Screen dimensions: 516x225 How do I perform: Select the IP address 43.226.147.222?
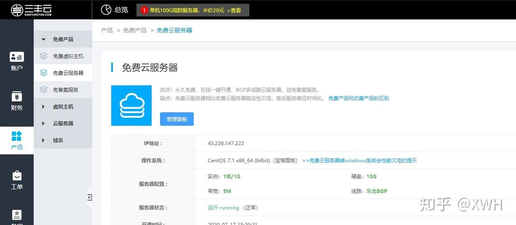[226, 143]
